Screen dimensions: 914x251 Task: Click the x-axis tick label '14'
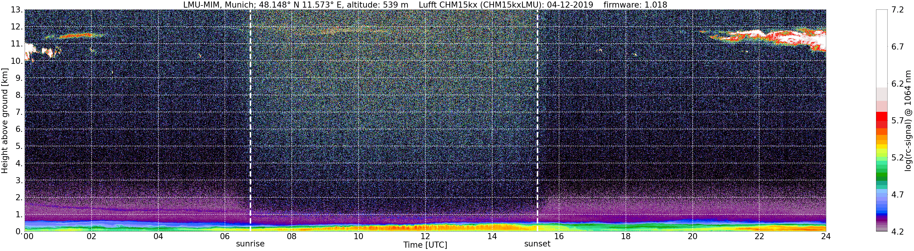coord(492,236)
